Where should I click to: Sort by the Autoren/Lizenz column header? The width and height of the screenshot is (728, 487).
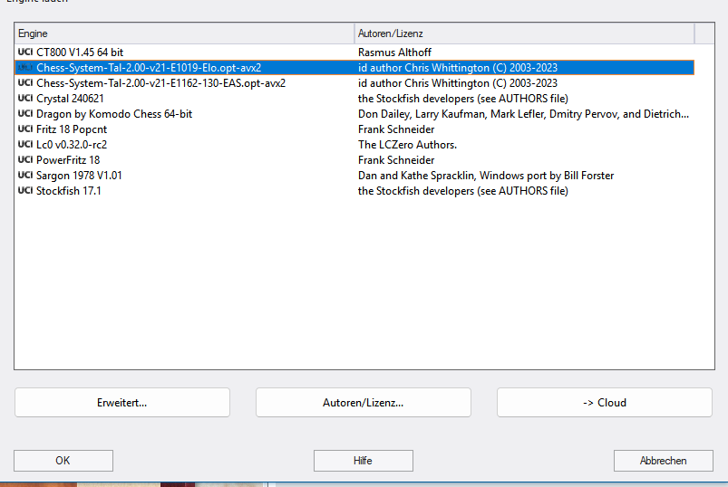[x=524, y=33]
